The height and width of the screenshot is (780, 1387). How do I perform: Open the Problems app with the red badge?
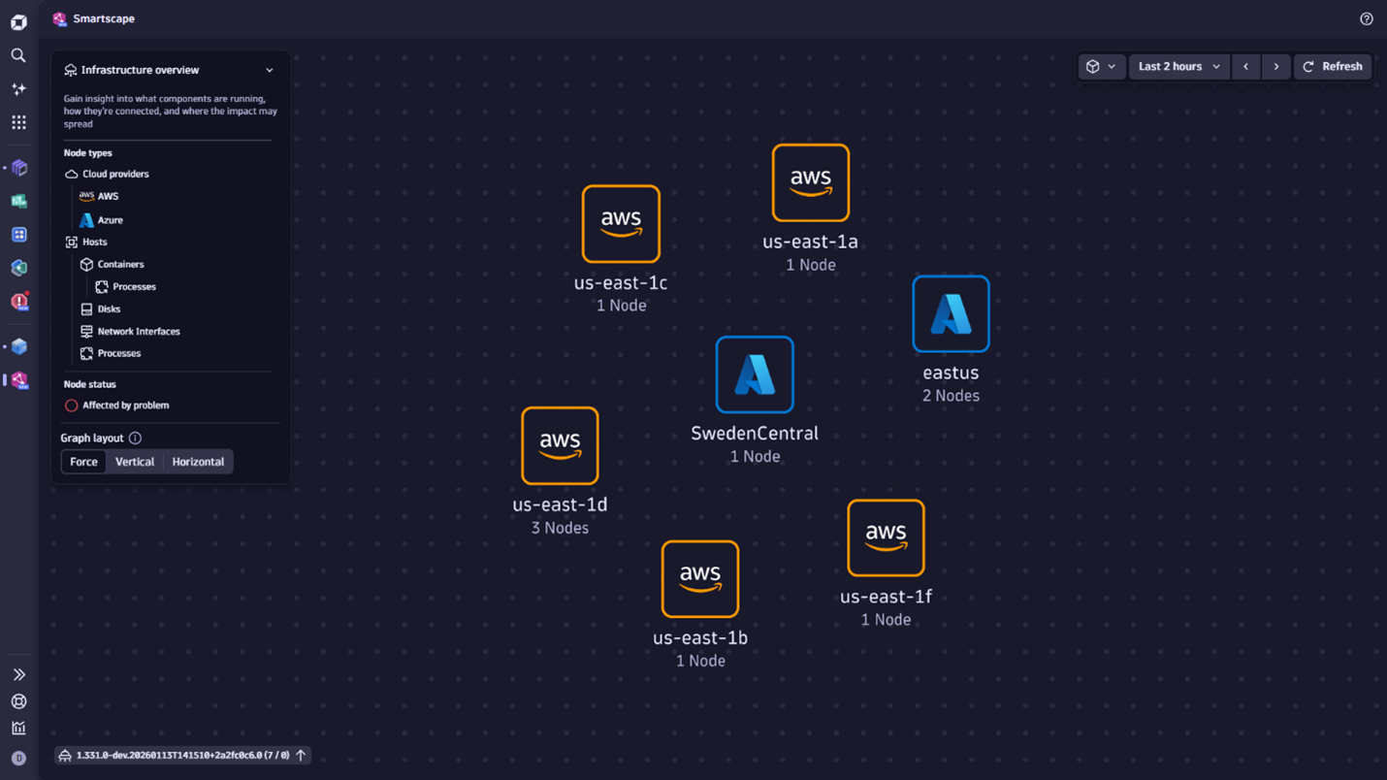(x=17, y=302)
